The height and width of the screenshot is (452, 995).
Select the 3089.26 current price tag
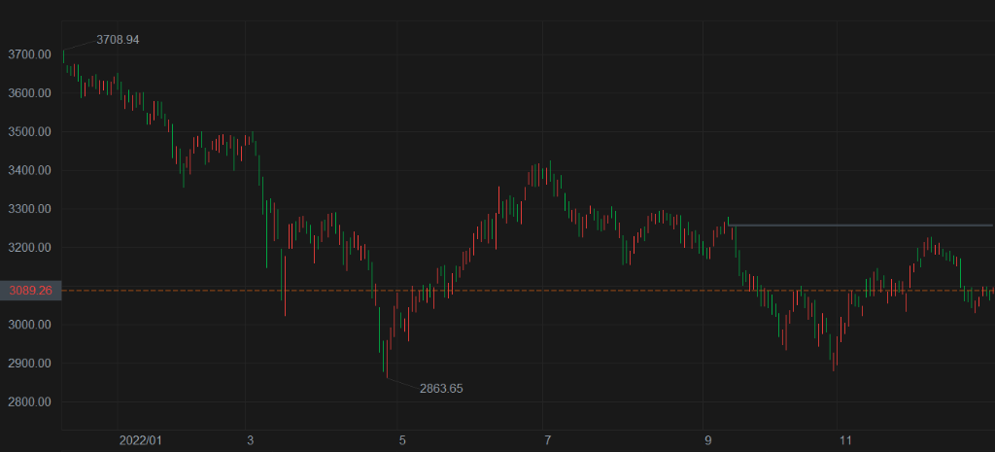tap(29, 290)
